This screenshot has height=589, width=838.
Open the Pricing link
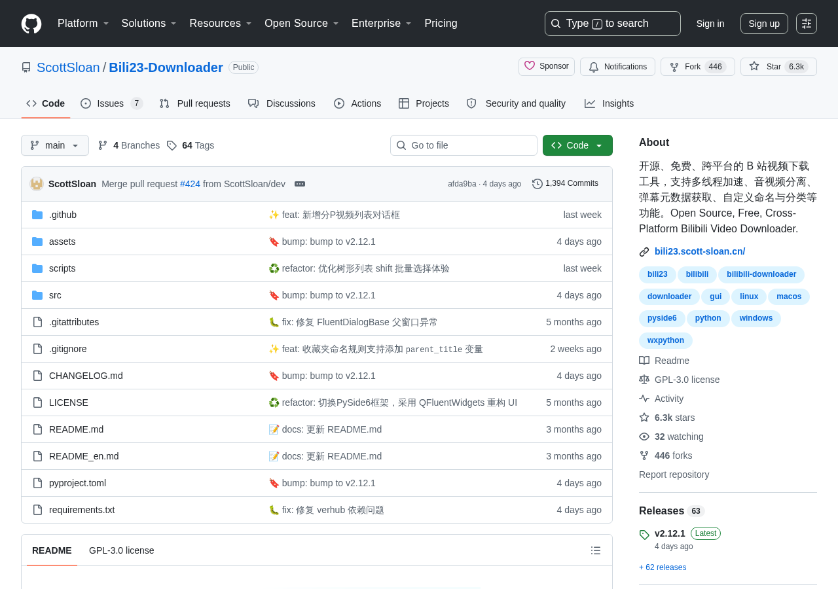441,24
